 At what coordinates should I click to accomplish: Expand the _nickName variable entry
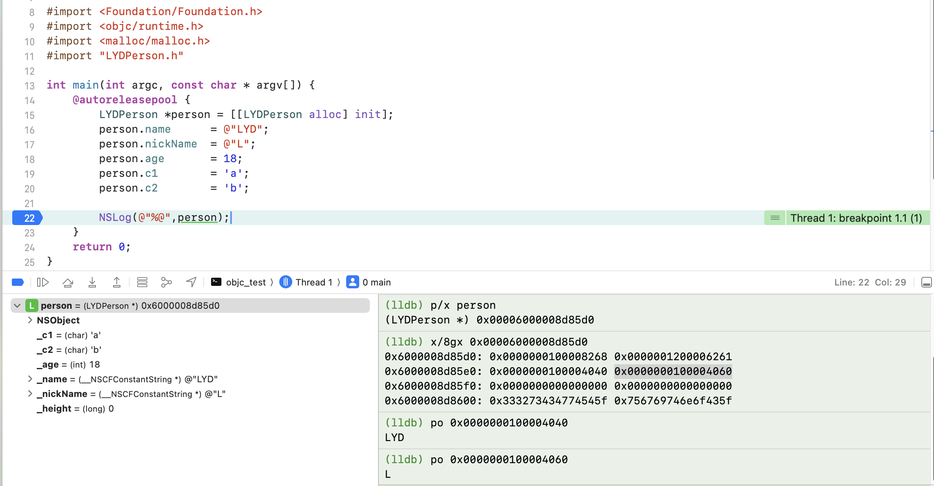tap(30, 394)
